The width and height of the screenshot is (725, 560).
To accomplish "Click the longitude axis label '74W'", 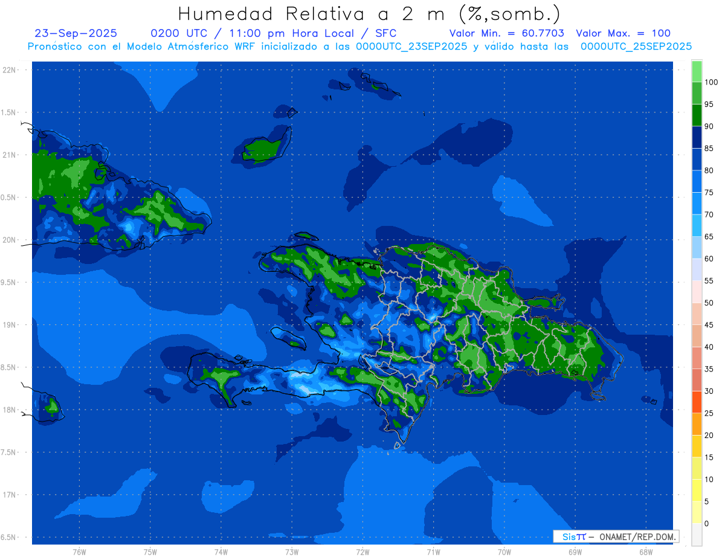I will click(x=221, y=552).
